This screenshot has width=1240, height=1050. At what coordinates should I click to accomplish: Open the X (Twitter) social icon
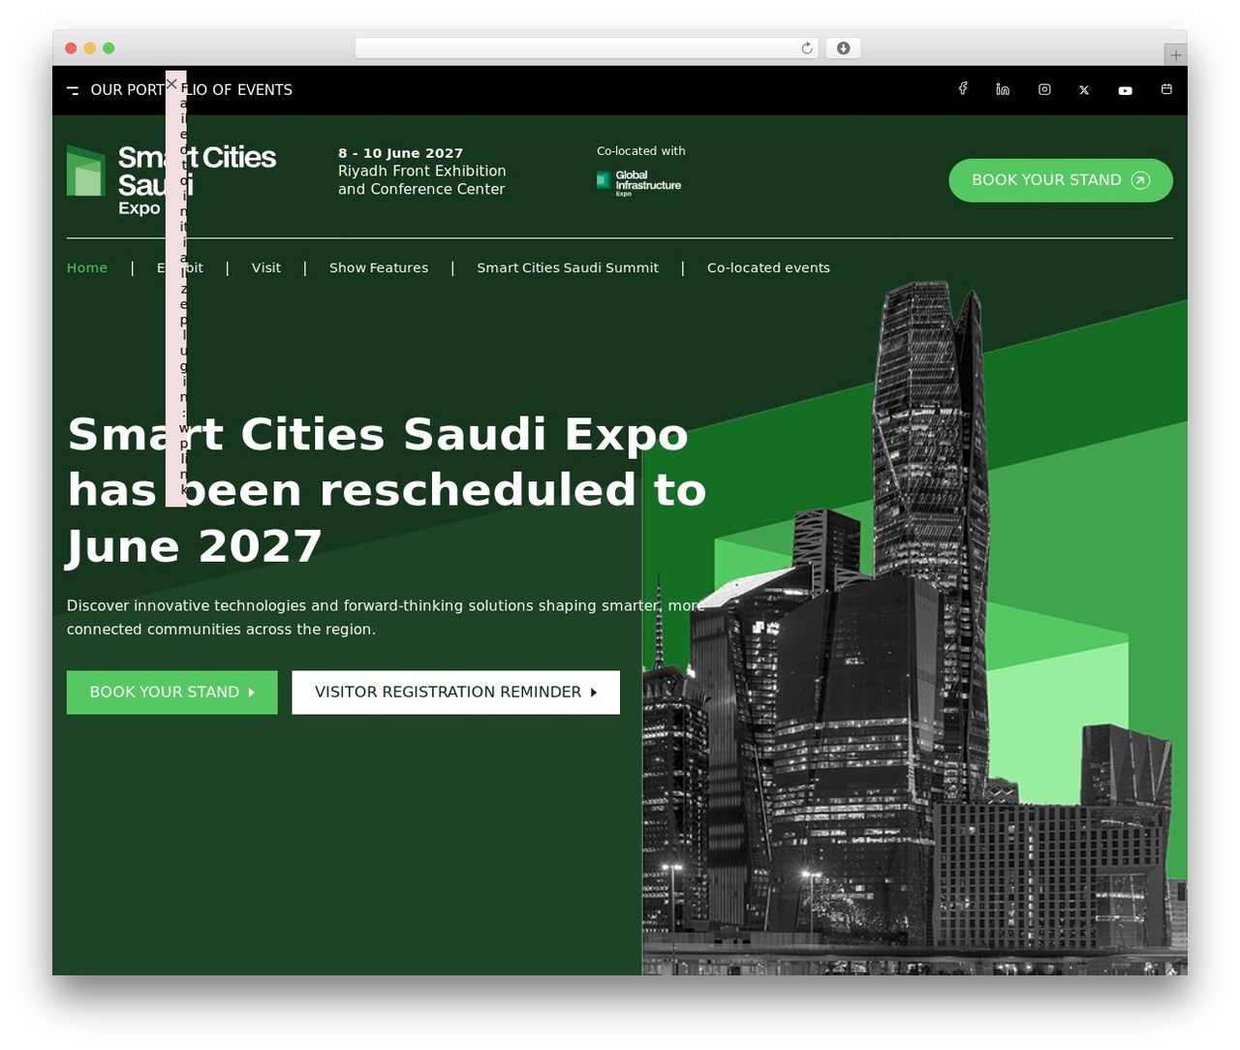point(1084,90)
